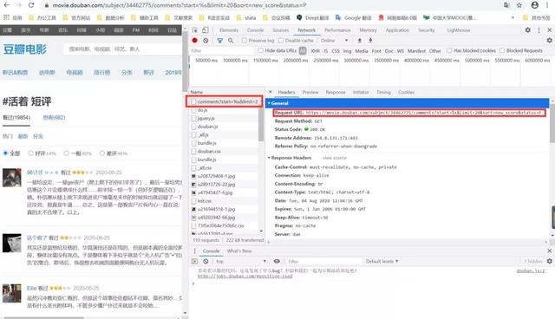Expand the bookmarks overflow arrow
This screenshot has height=319, width=555.
pyautogui.click(x=513, y=17)
